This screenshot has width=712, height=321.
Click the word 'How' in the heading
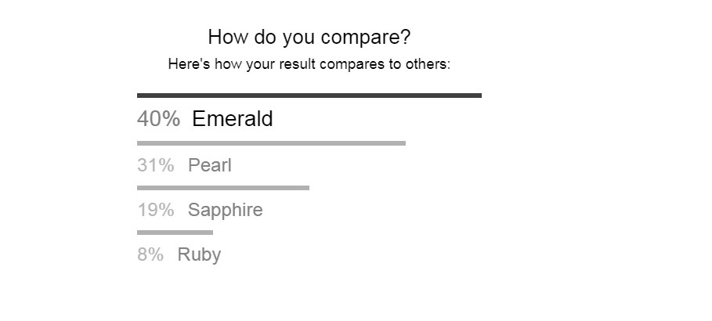pyautogui.click(x=229, y=37)
